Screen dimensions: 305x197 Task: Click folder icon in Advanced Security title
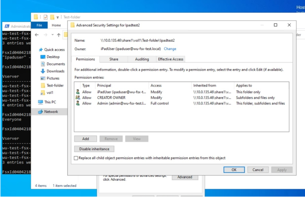point(73,25)
